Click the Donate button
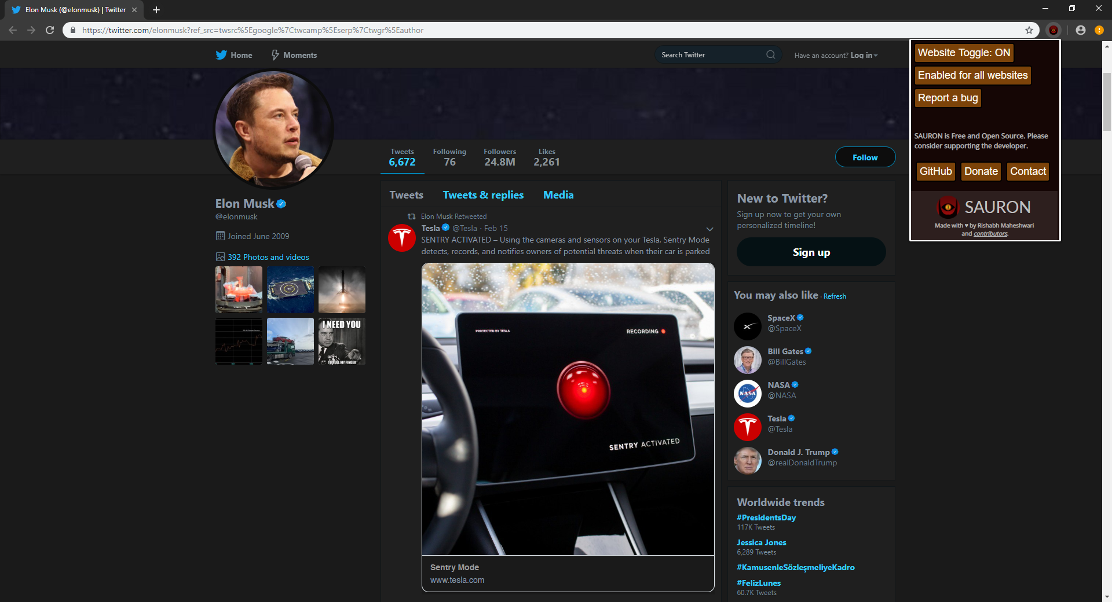Screen dimensions: 1112x602 click(x=981, y=171)
